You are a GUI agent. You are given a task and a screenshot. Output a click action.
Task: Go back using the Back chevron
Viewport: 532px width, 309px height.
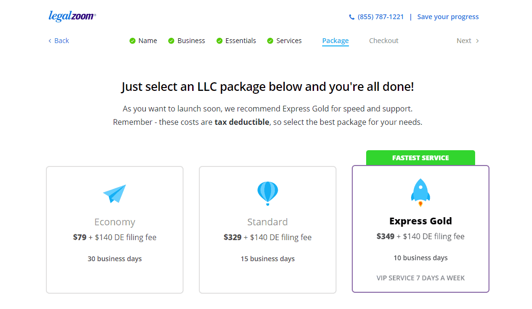50,41
